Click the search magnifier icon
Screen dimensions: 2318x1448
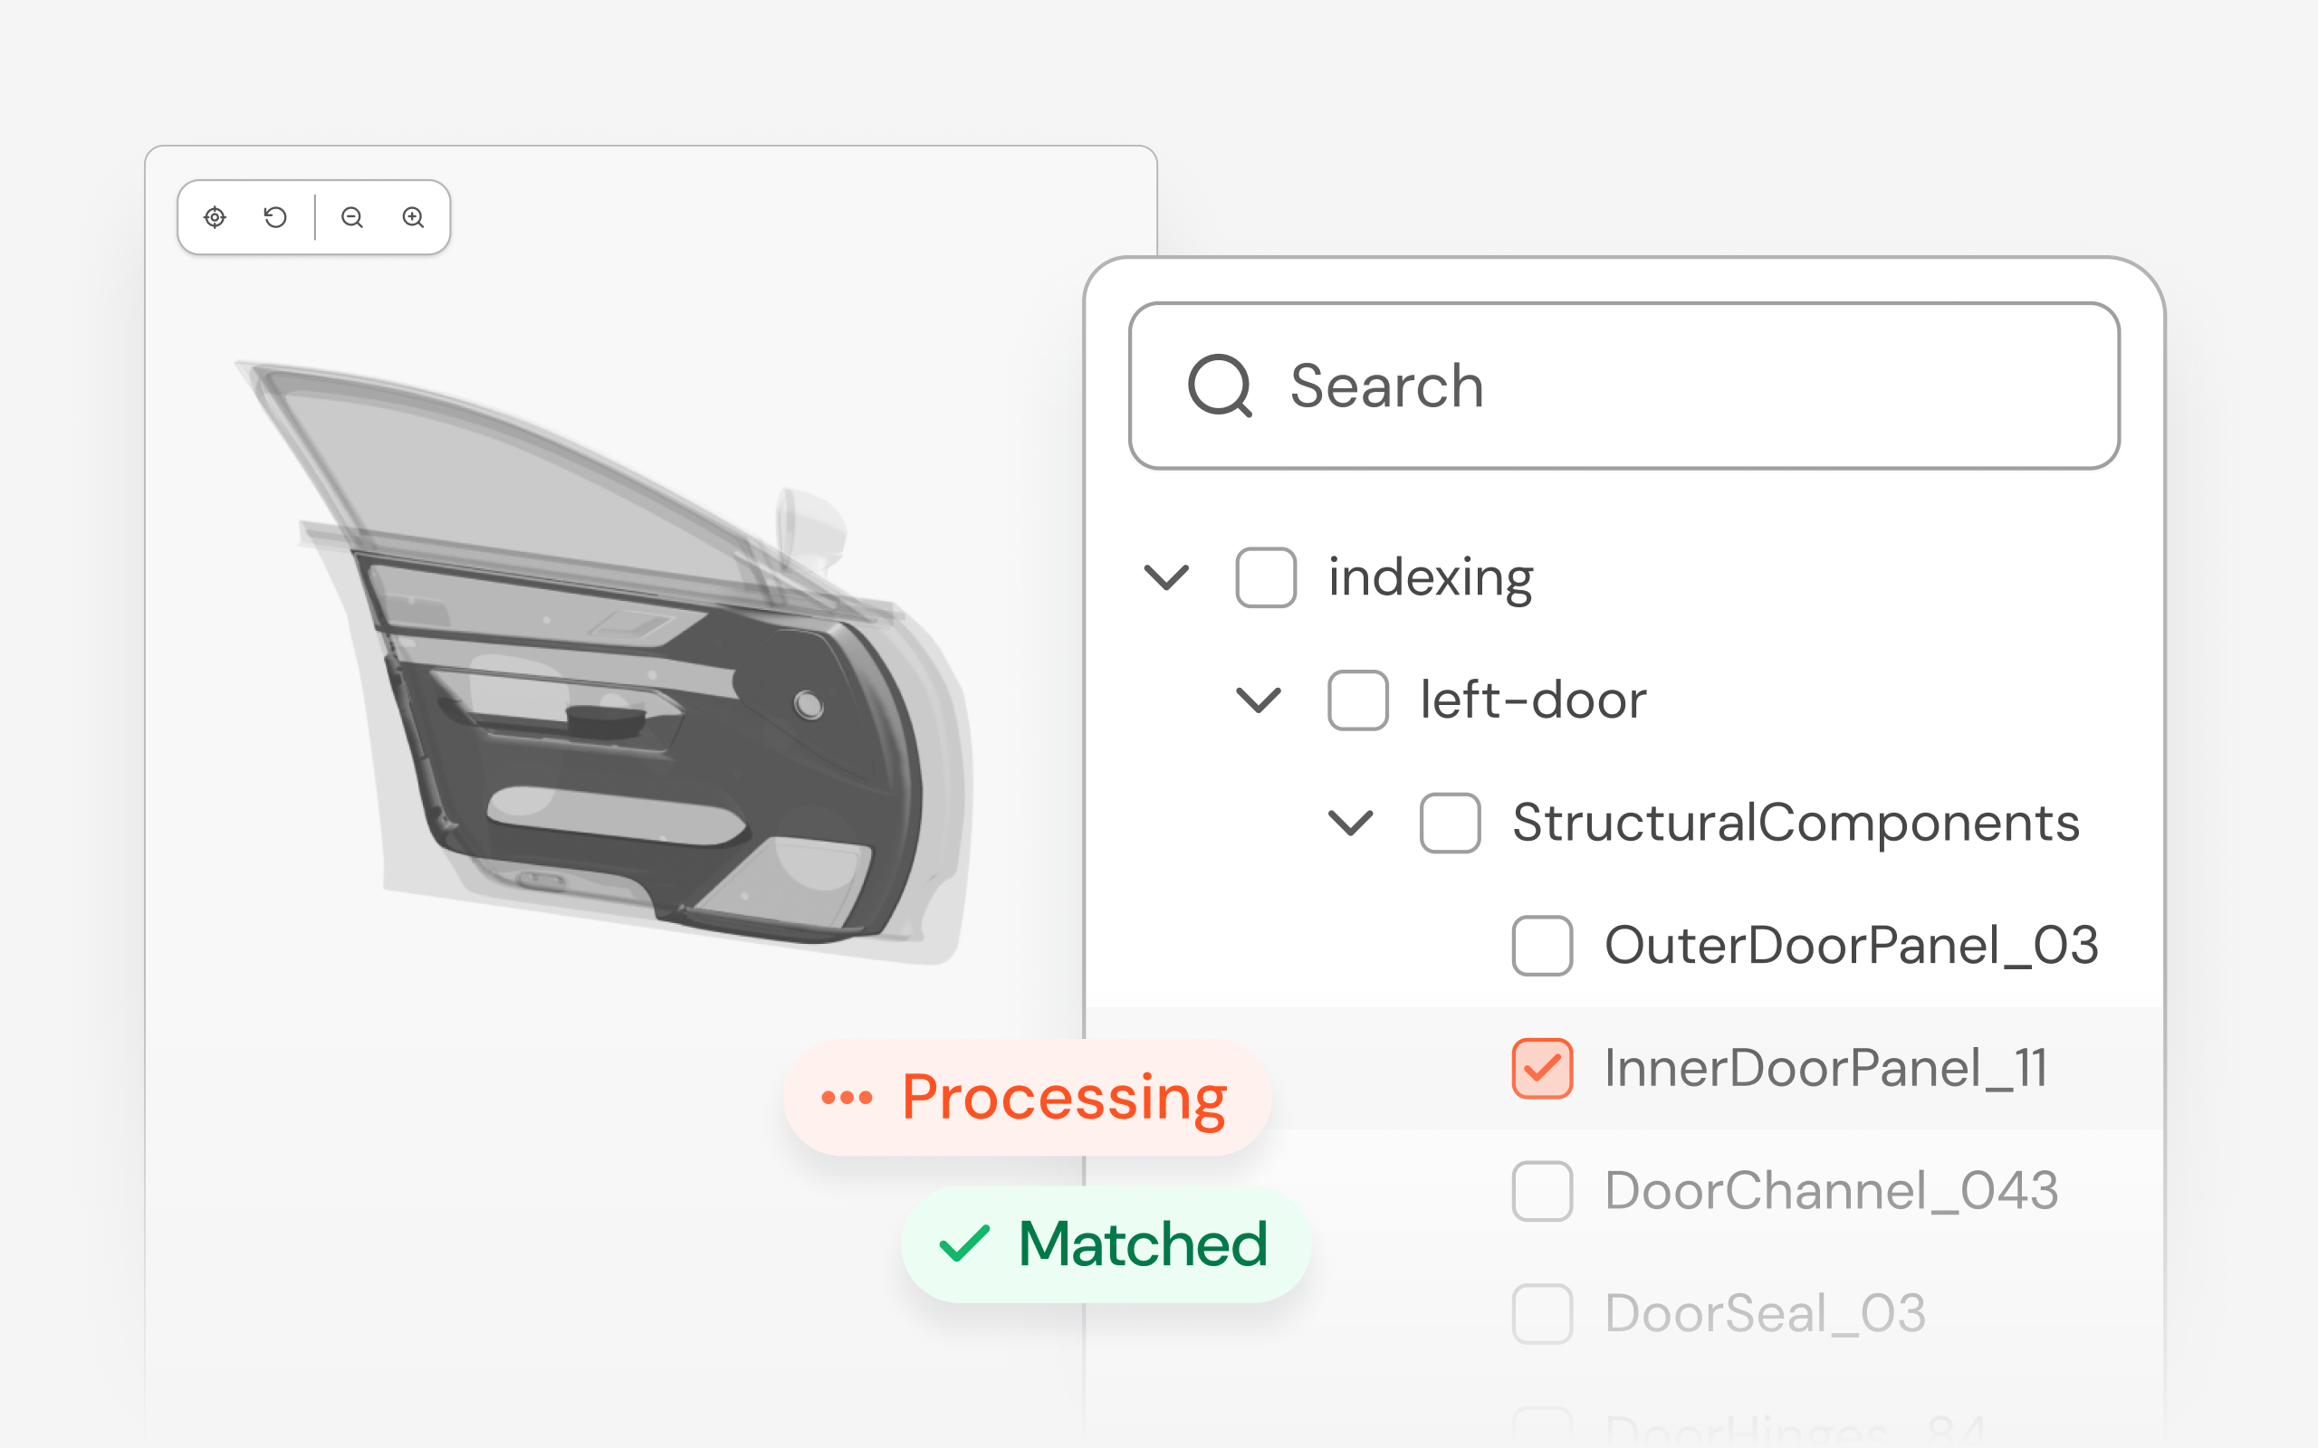(x=1220, y=386)
